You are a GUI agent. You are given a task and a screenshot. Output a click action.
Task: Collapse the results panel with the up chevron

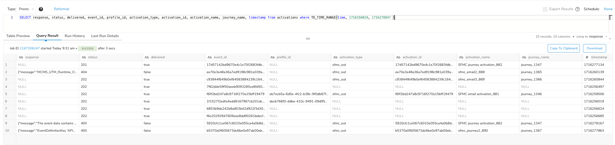(610, 39)
